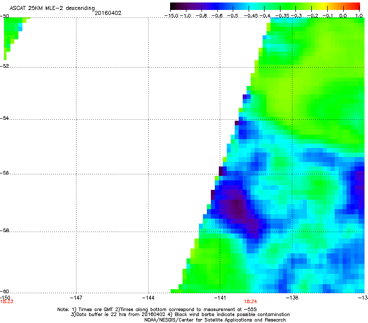The image size is (368, 323).
Task: Click the -141 longitude axis label
Action: 220,298
